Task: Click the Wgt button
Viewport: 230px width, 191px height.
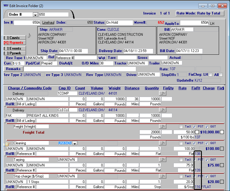Action: pos(102,58)
